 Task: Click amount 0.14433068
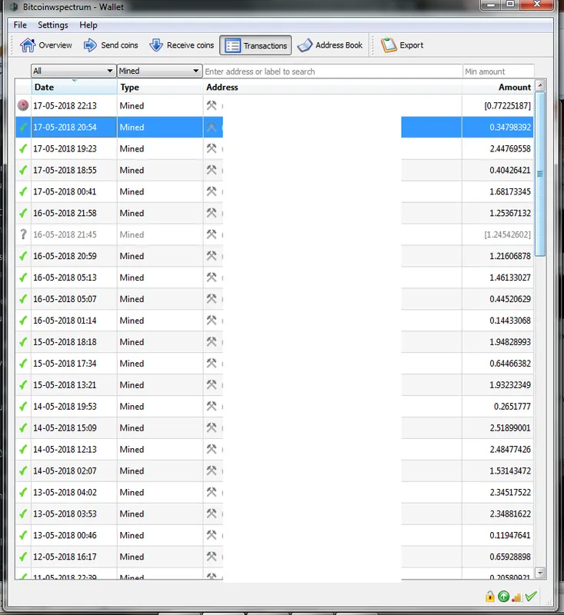point(510,321)
